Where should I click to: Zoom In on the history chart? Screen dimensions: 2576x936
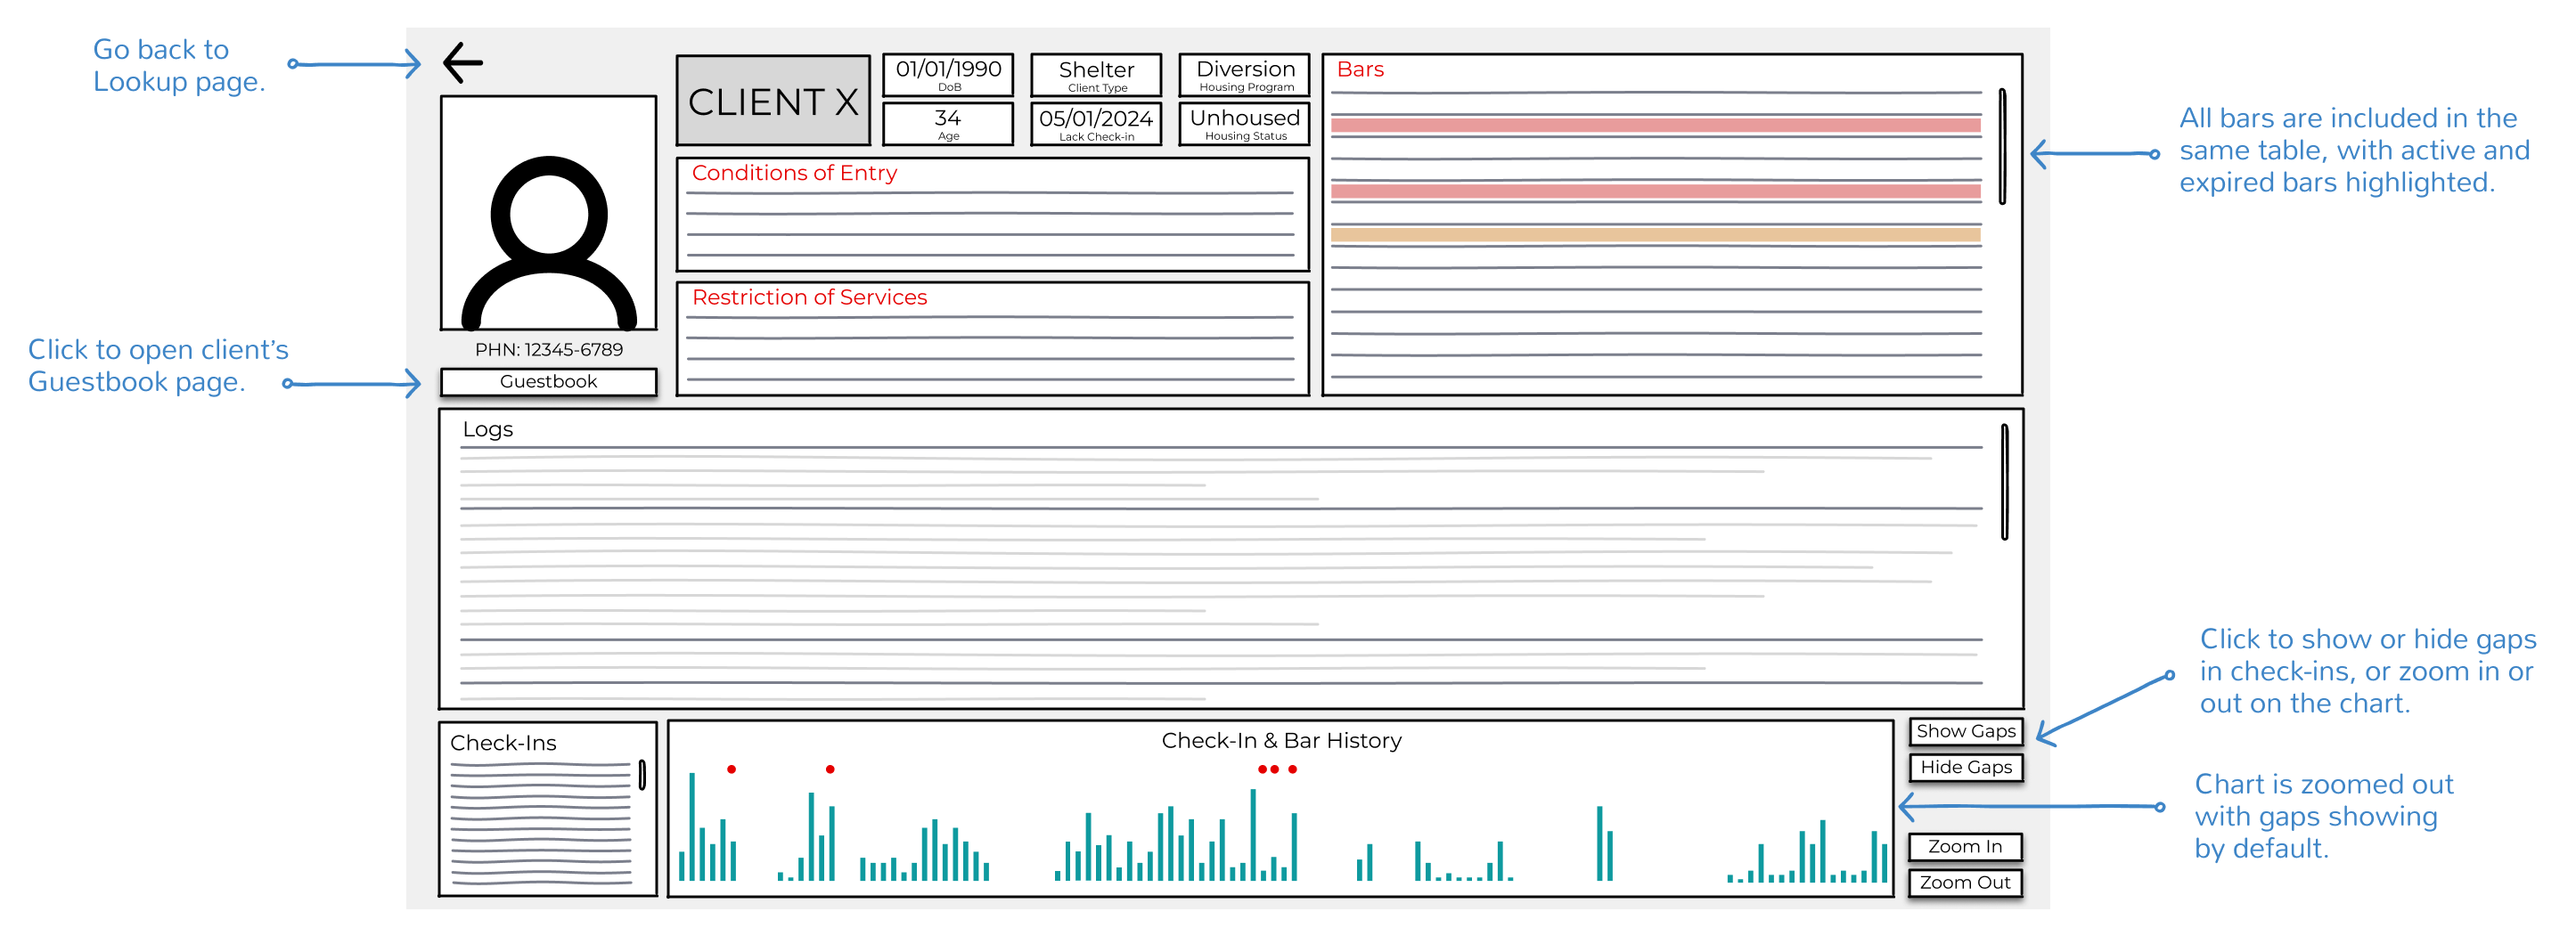[x=1965, y=847]
